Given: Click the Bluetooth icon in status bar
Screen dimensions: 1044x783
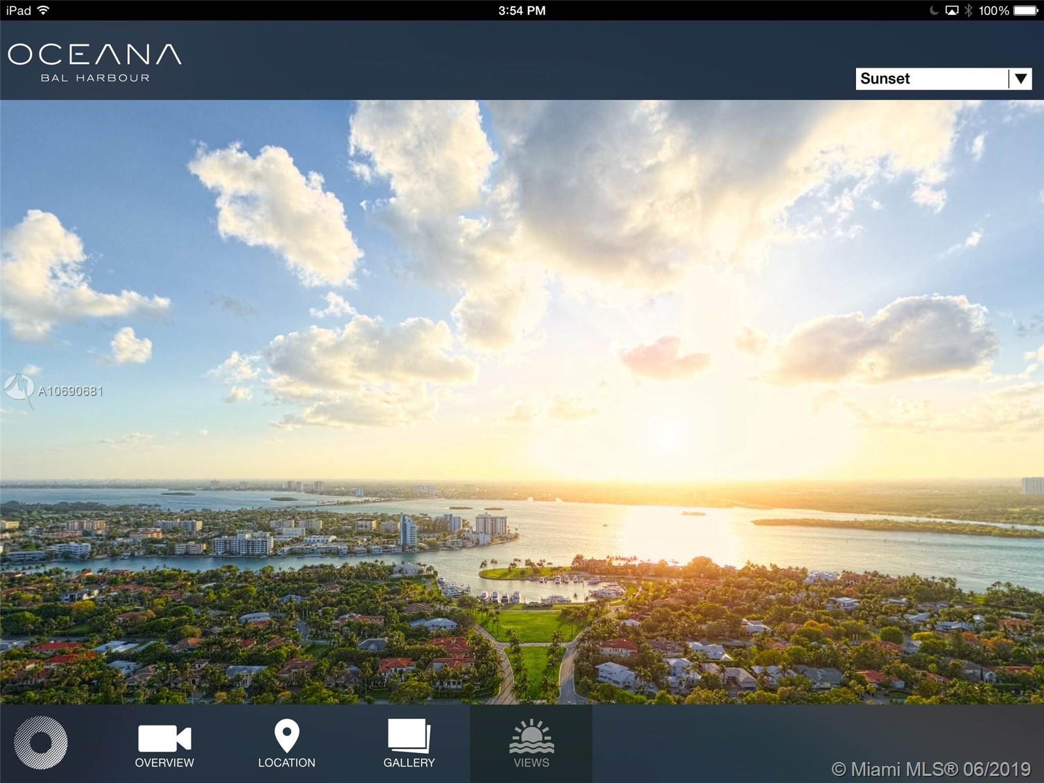Looking at the screenshot, I should click(x=968, y=10).
